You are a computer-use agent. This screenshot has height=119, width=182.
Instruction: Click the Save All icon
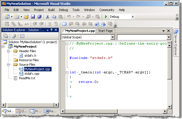click(x=39, y=17)
